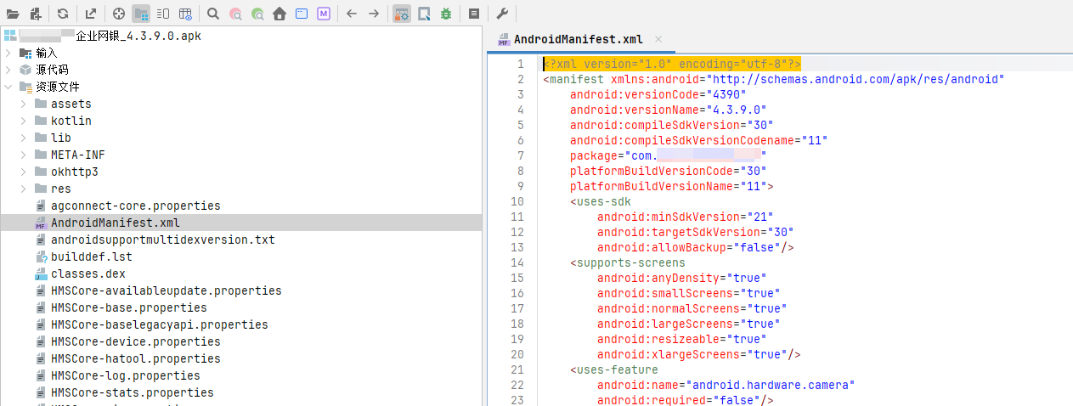Toggle the Flatten packages folder icon

pyautogui.click(x=141, y=14)
